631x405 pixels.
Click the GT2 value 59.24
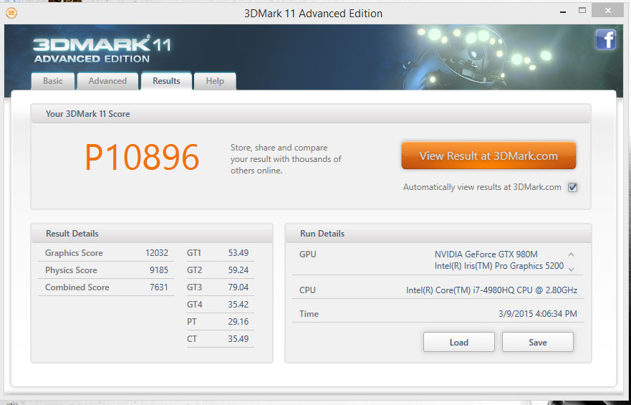pyautogui.click(x=239, y=270)
